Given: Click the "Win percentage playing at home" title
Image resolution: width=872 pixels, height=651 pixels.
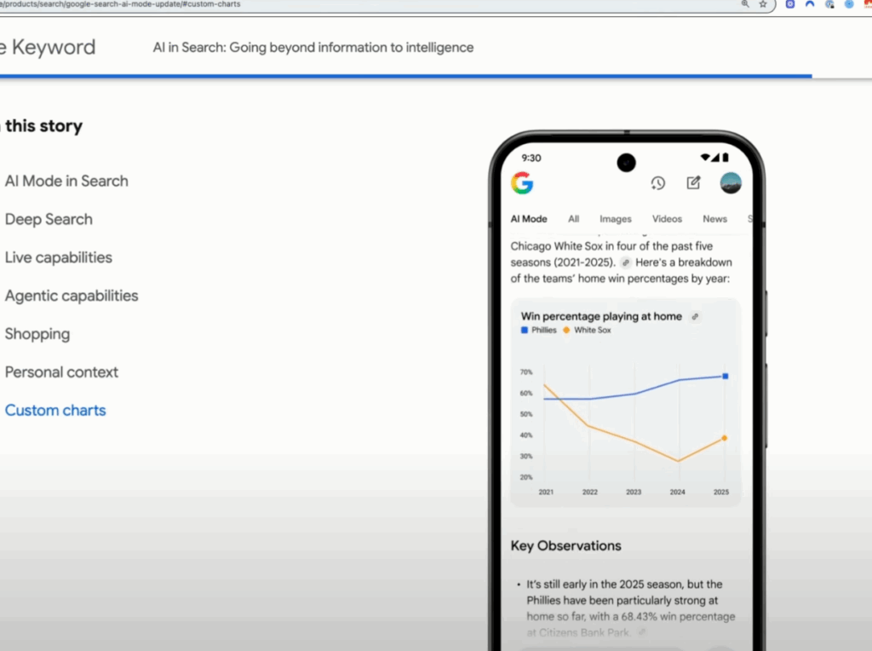Looking at the screenshot, I should (601, 316).
